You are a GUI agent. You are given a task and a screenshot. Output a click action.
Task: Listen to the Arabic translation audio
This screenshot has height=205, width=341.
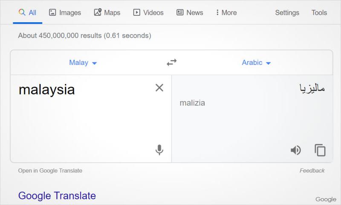[x=295, y=150]
